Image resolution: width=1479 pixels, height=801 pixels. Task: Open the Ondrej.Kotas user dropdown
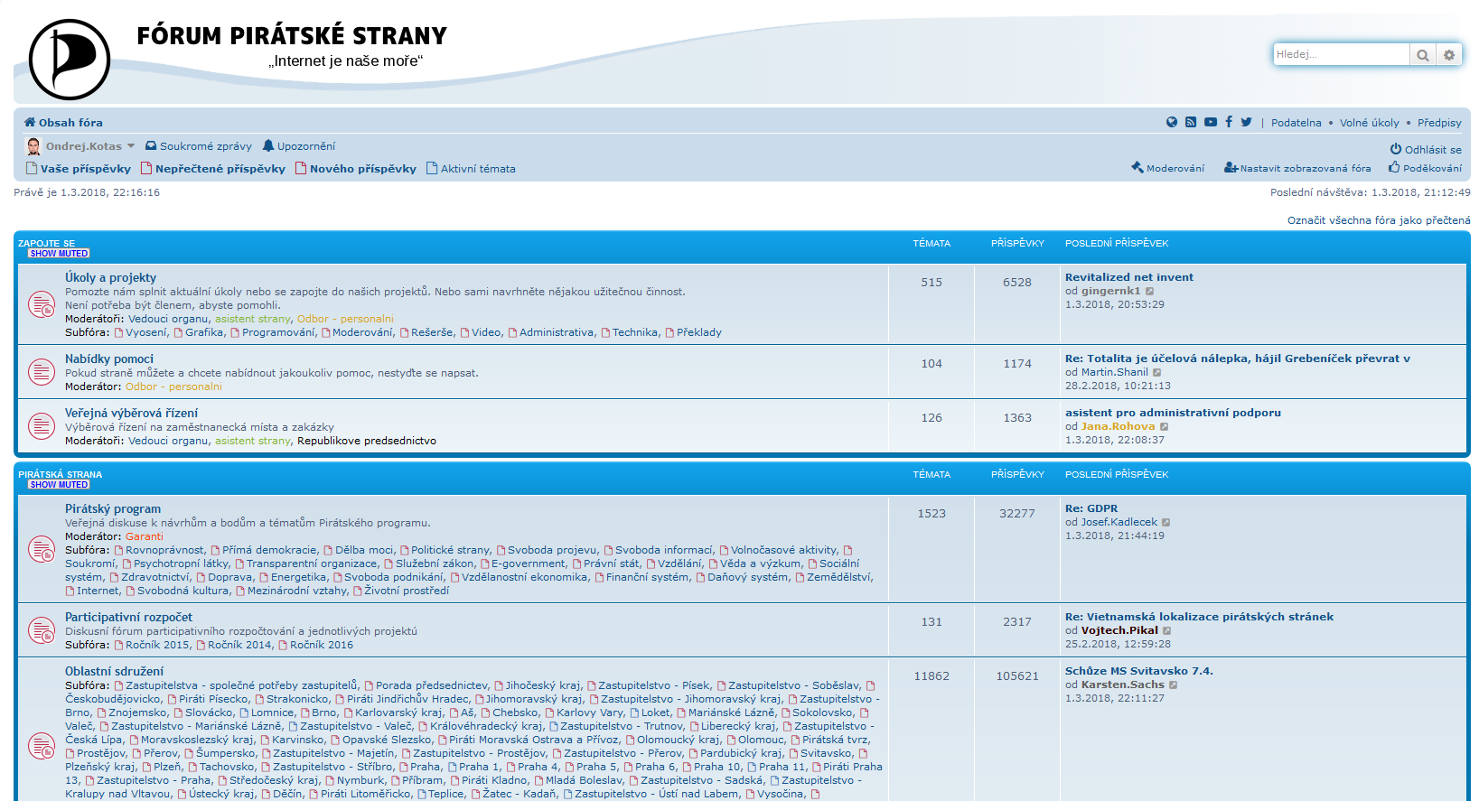point(90,146)
